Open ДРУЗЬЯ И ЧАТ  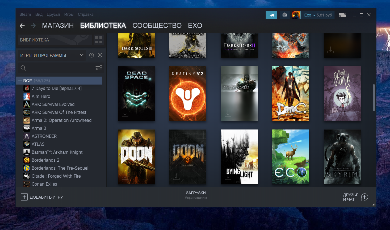pyautogui.click(x=355, y=197)
